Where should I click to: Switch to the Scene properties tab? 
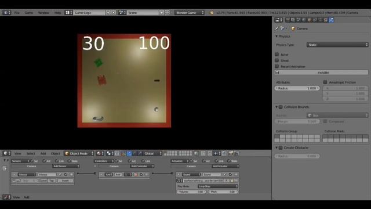click(299, 20)
